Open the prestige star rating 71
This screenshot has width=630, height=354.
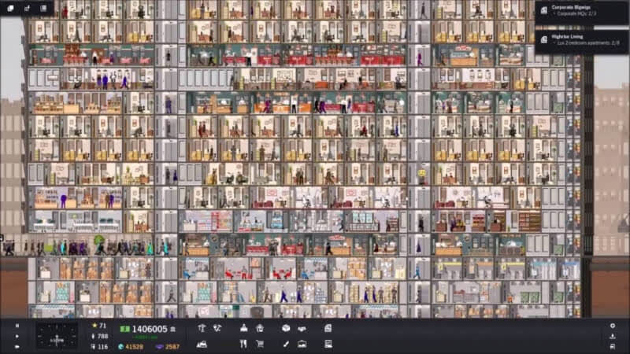[x=99, y=326]
